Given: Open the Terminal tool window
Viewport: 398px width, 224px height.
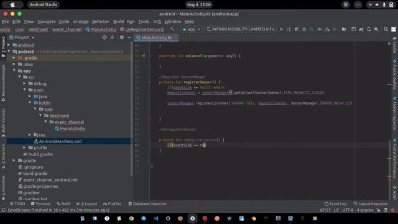Looking at the screenshot, I should 41,203.
